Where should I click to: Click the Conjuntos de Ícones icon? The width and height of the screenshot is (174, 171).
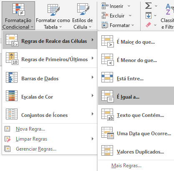(x=12, y=114)
